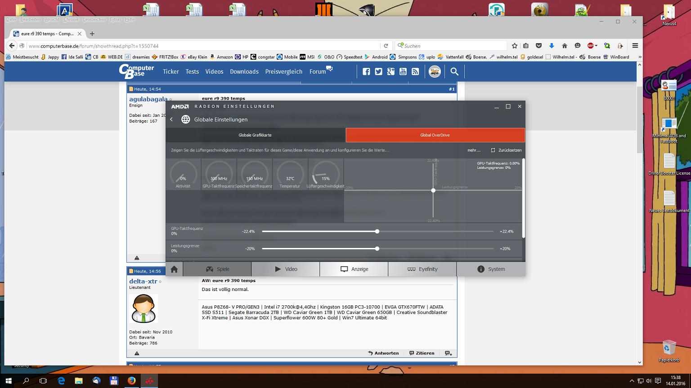Click the ComputerBase logo
691x388 pixels.
(x=136, y=71)
